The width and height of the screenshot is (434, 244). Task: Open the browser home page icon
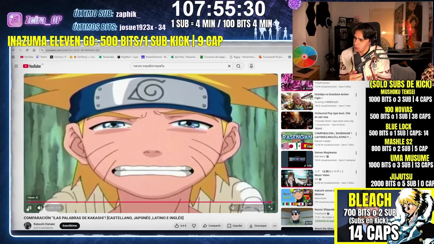[34, 50]
